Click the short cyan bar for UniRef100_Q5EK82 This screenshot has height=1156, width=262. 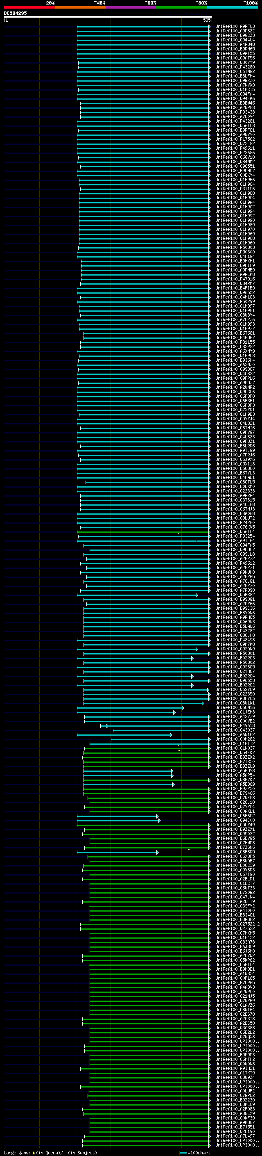138,595
